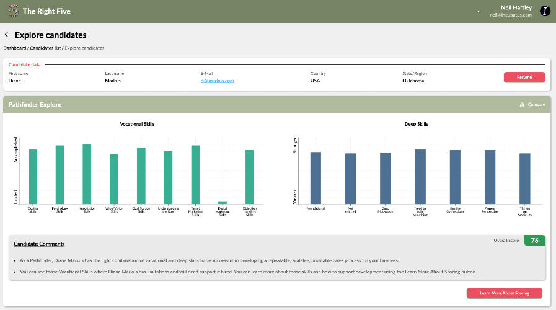Click the Compare bar chart icon
The image size is (556, 310).
522,105
